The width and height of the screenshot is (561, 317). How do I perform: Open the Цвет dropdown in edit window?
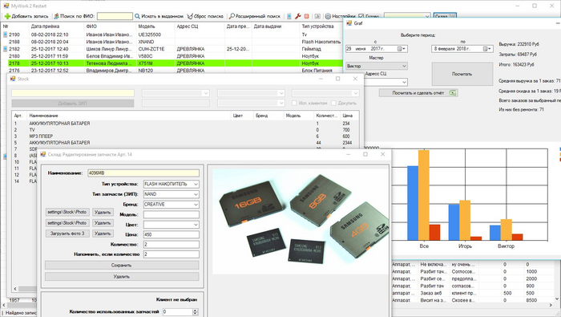point(196,225)
